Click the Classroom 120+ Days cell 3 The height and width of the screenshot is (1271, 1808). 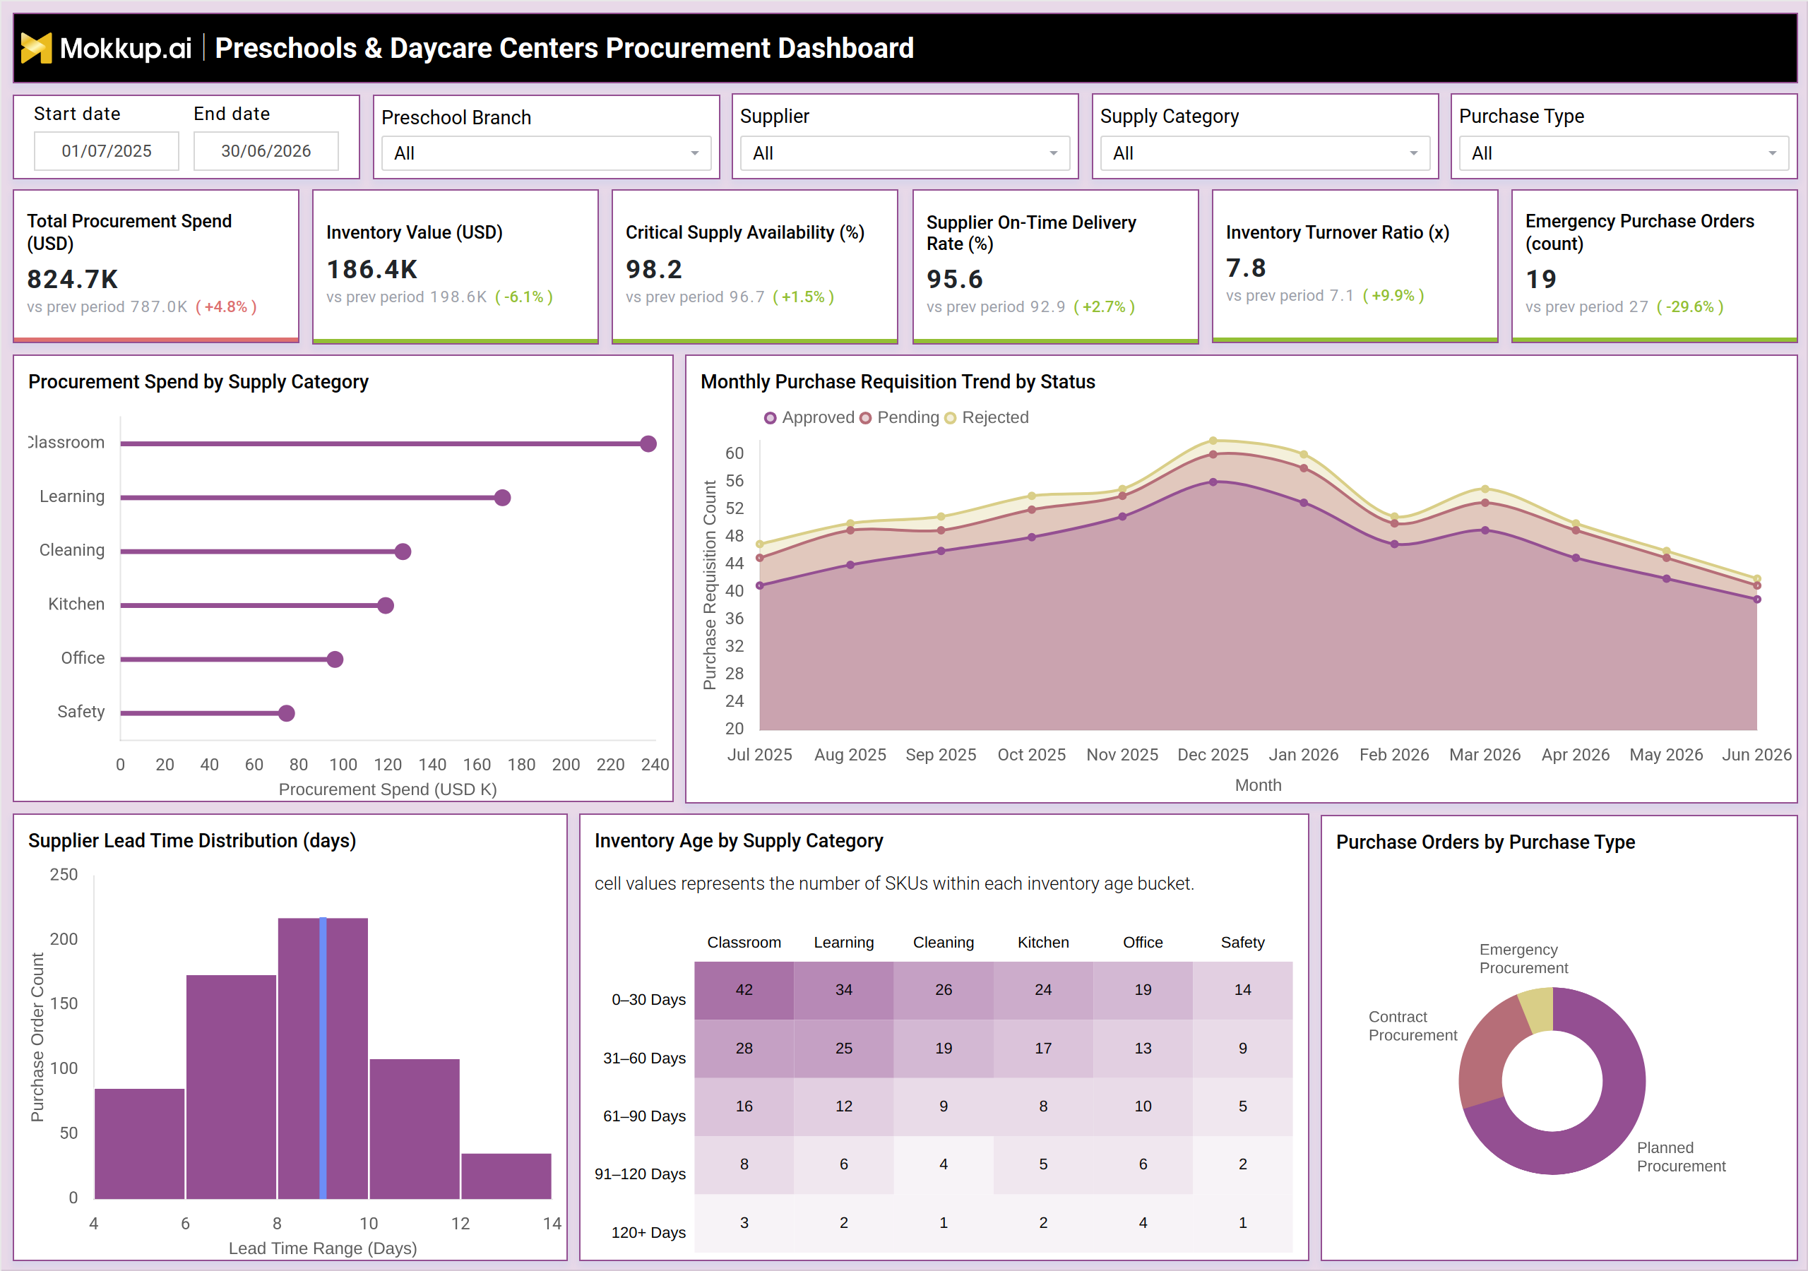(744, 1223)
